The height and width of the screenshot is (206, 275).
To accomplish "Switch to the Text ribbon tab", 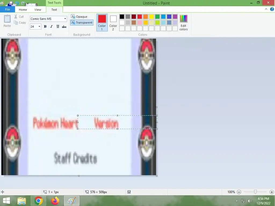I will pos(54,10).
